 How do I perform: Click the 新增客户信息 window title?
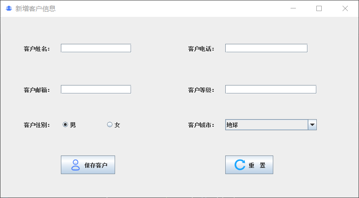point(36,8)
